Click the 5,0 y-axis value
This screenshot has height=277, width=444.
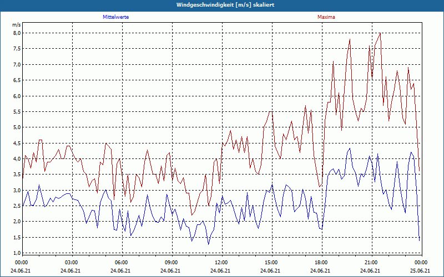(x=17, y=127)
